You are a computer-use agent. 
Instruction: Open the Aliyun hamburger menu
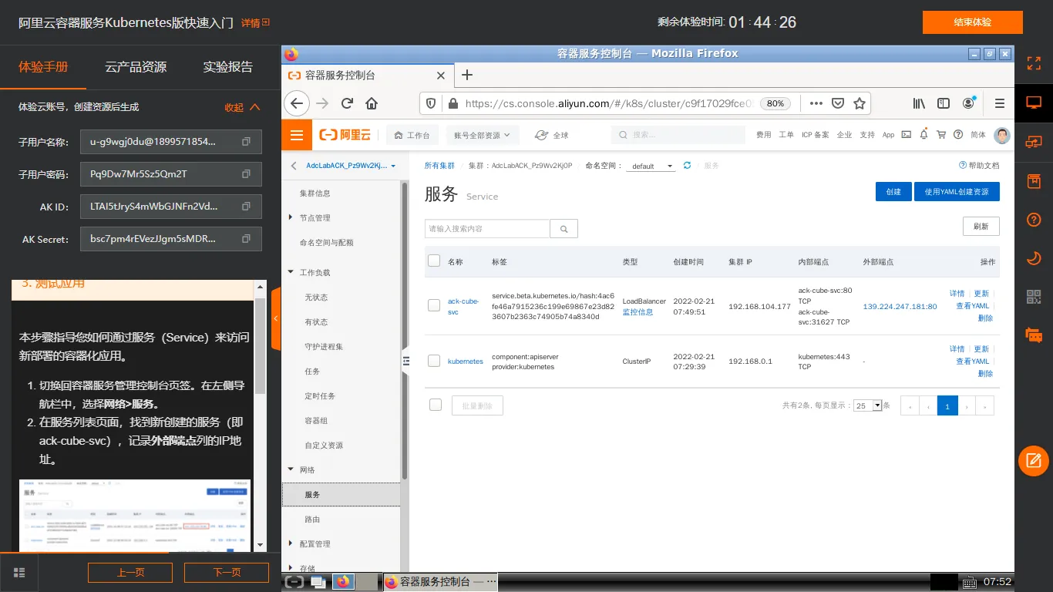point(297,135)
